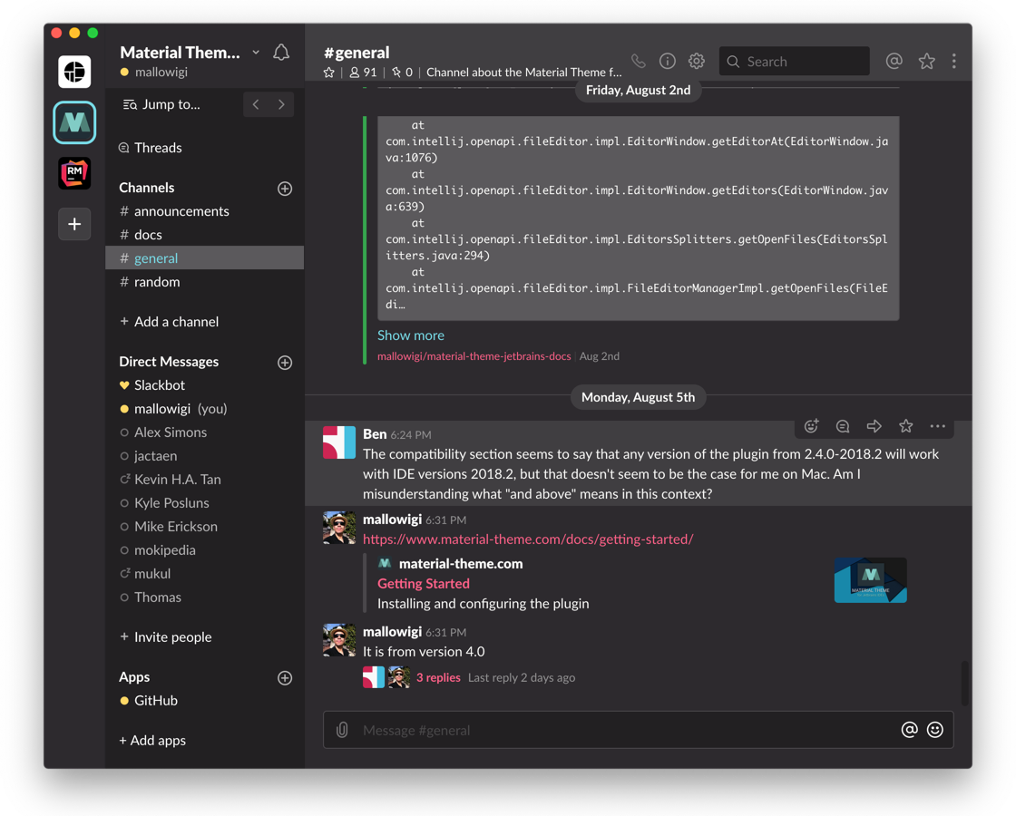Screen dimensions: 1016x816
Task: Open Material Theme link preview thumbnail
Action: [x=870, y=580]
